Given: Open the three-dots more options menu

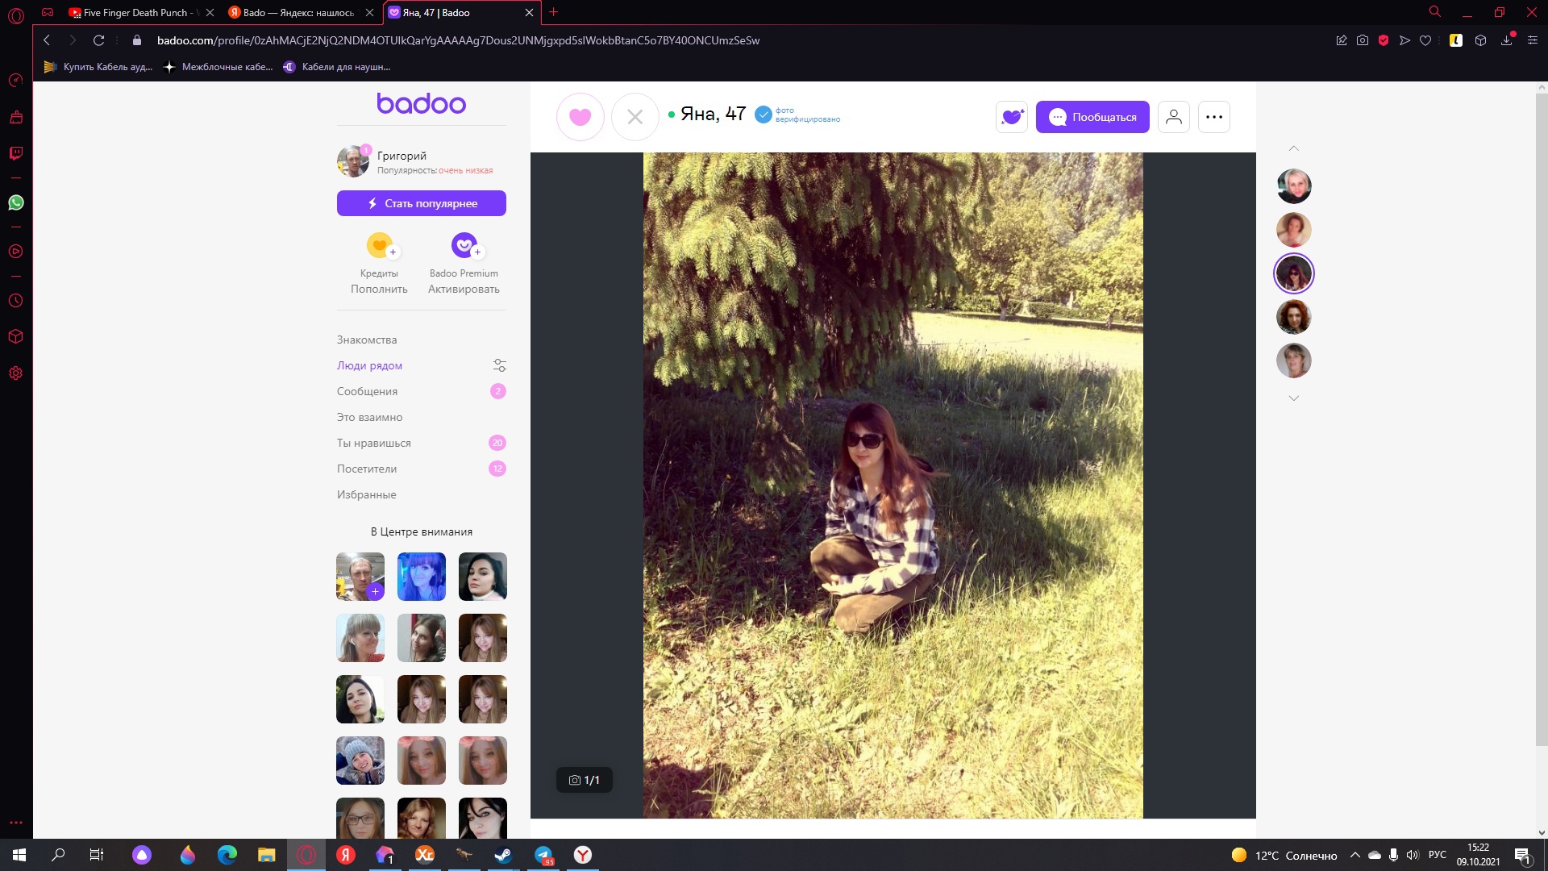Looking at the screenshot, I should click(x=1213, y=117).
